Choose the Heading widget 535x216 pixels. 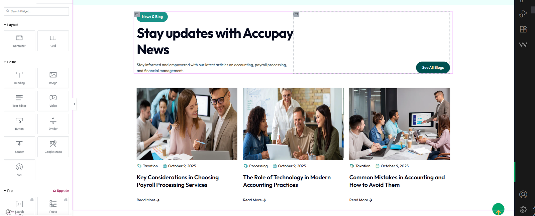[x=19, y=78]
